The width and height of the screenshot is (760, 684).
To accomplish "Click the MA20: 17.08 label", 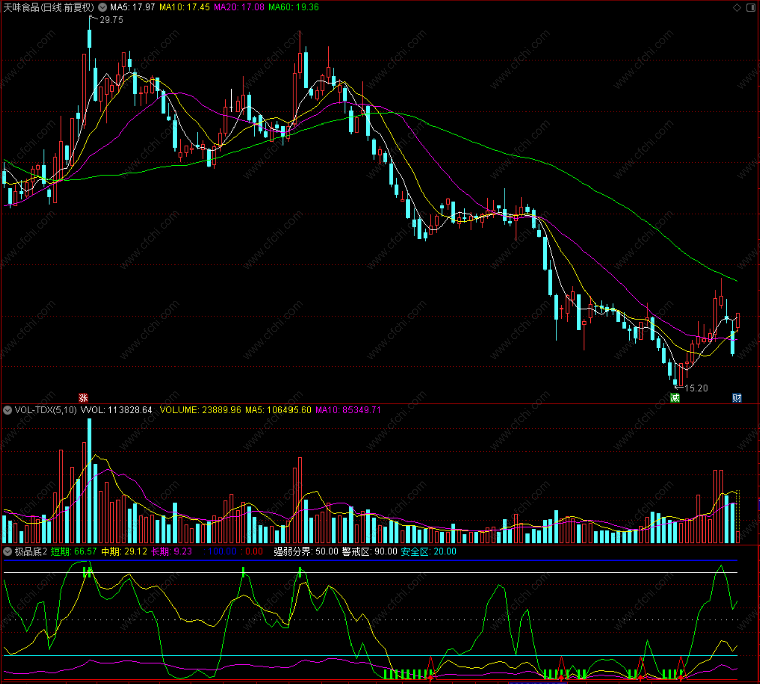I will point(239,7).
